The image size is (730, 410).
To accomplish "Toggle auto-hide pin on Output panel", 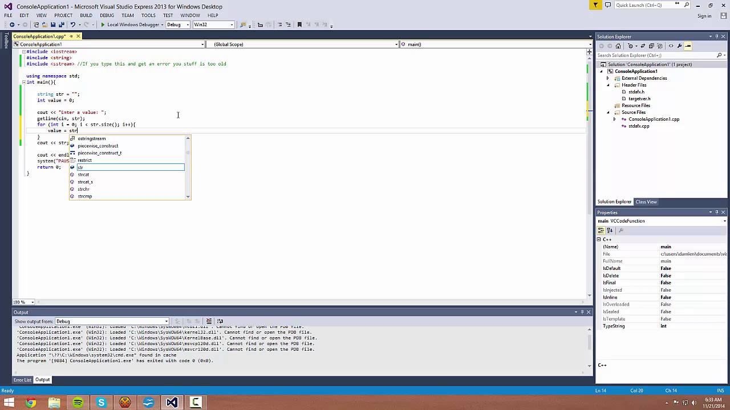I will 582,312.
